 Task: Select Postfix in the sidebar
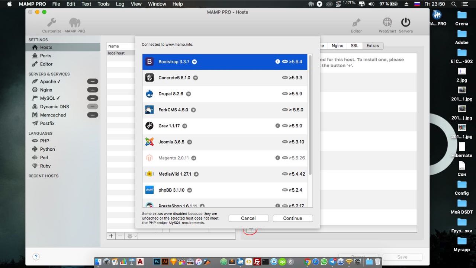[63, 123]
